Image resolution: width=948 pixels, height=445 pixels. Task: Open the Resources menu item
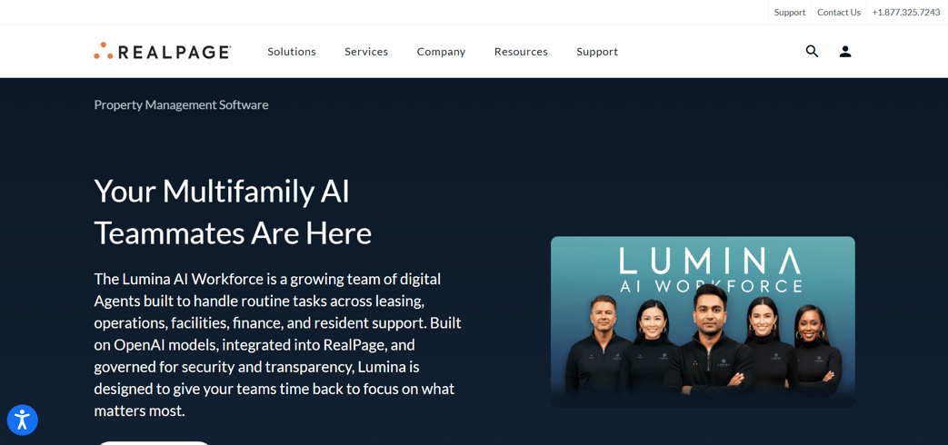pyautogui.click(x=521, y=52)
